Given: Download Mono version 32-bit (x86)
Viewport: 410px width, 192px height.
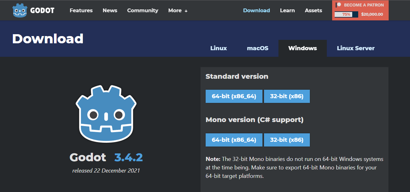Looking at the screenshot, I should [x=287, y=140].
